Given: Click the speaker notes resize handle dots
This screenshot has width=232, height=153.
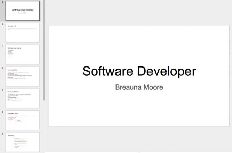Looking at the screenshot, I should coord(139,152).
